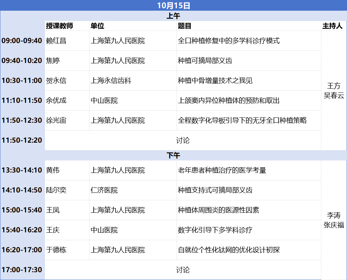Click teacher name 陆尔奕
The width and height of the screenshot is (347, 280).
point(56,190)
